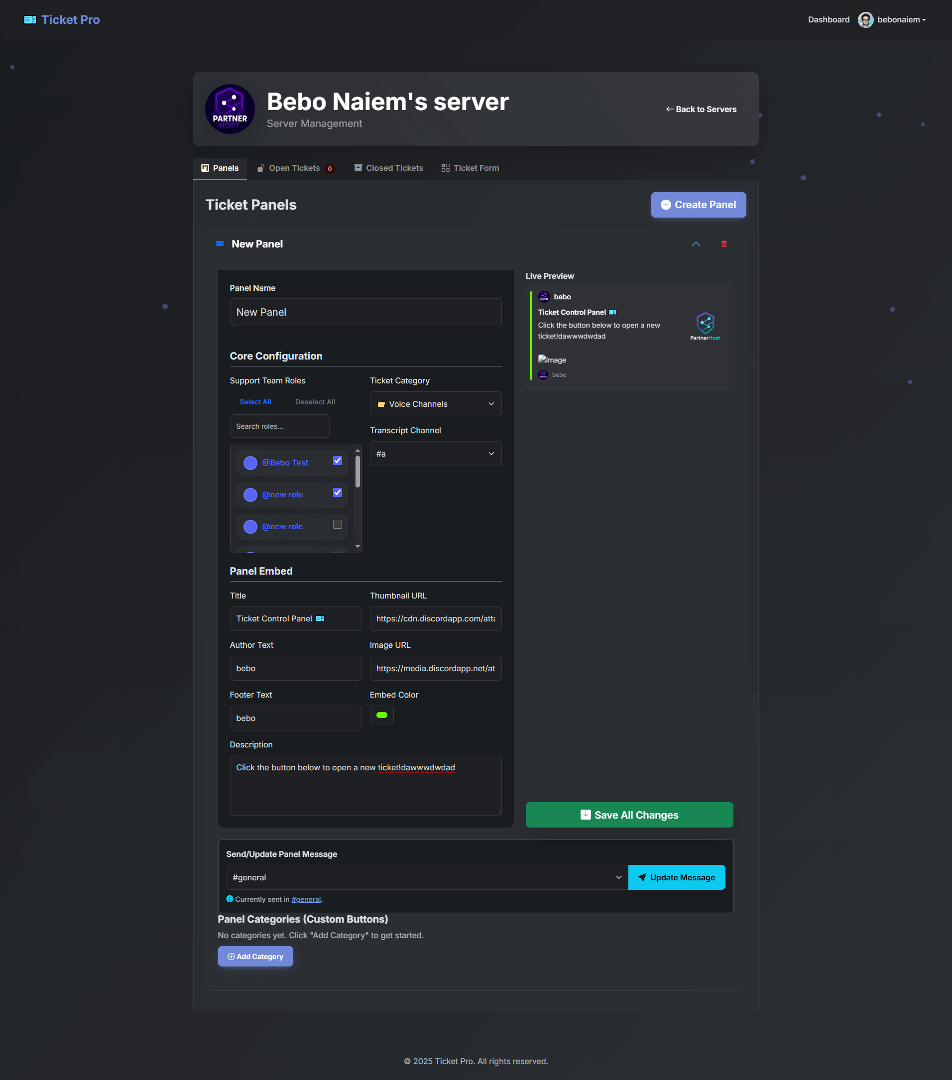Check the unchecked @new role checkbox

click(x=337, y=524)
